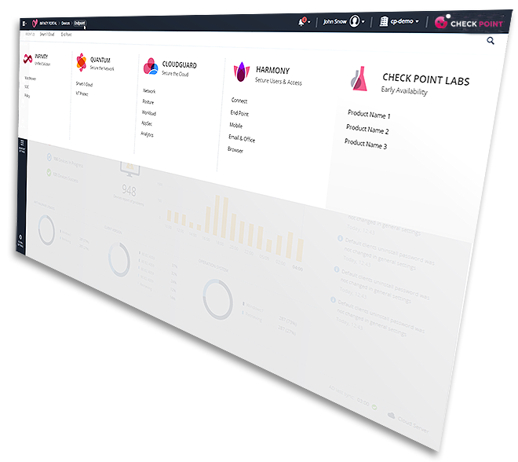Select Product Name 3 in Labs

(366, 144)
